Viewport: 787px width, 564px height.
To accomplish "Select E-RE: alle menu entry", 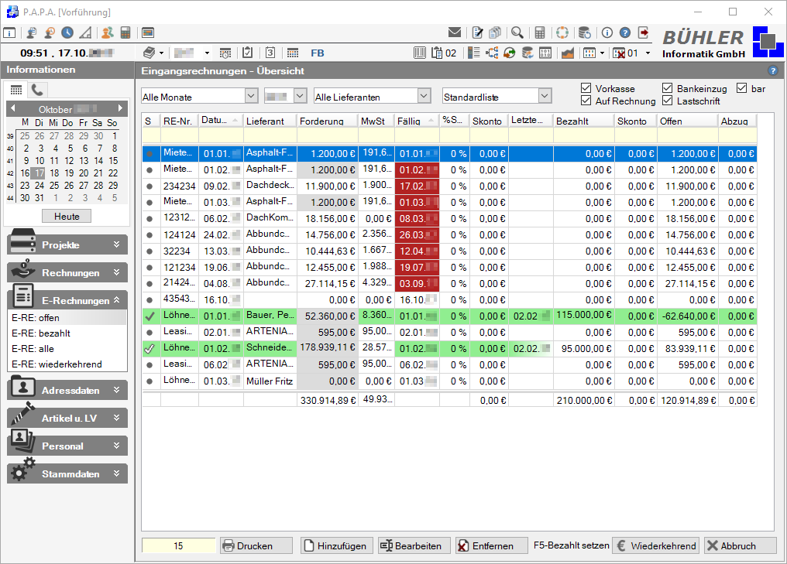I will pyautogui.click(x=67, y=349).
